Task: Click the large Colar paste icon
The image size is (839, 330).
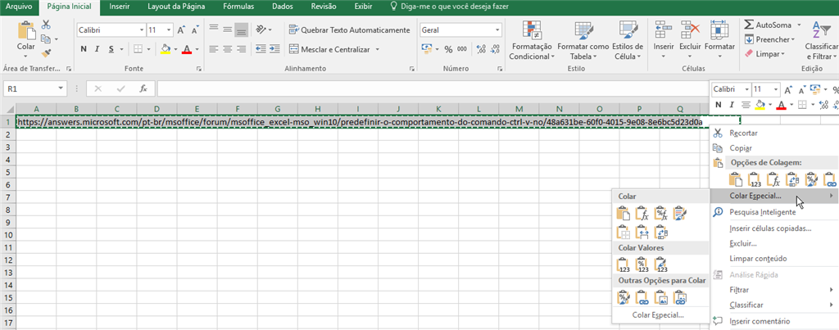Action: (x=25, y=31)
